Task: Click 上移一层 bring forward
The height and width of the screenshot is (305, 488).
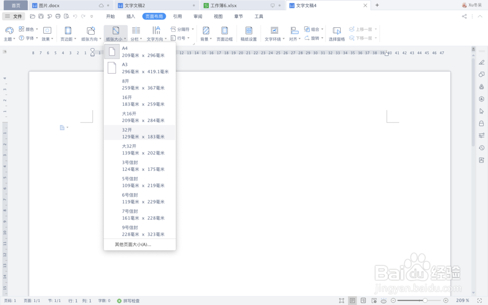Action: [x=363, y=29]
